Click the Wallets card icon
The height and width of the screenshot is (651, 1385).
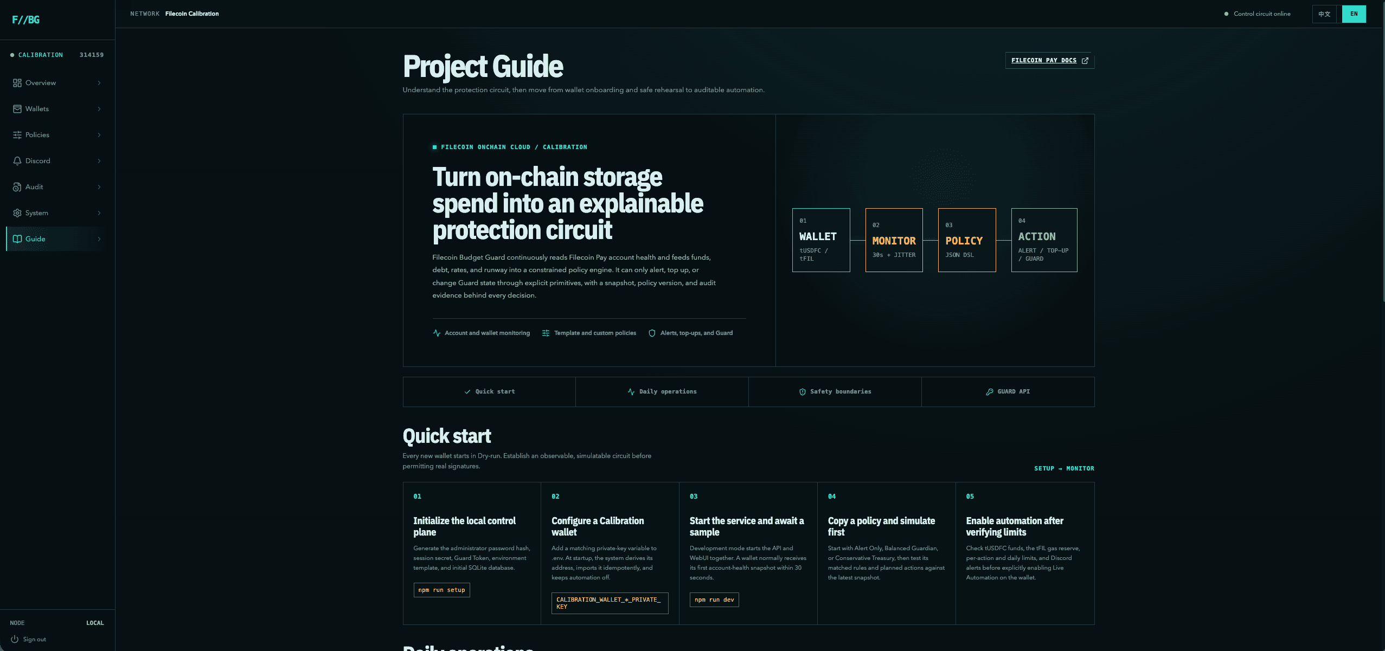[17, 109]
